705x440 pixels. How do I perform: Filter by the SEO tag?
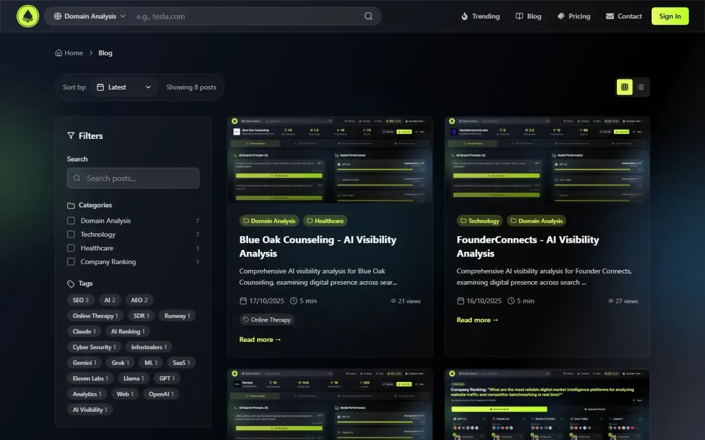[81, 300]
